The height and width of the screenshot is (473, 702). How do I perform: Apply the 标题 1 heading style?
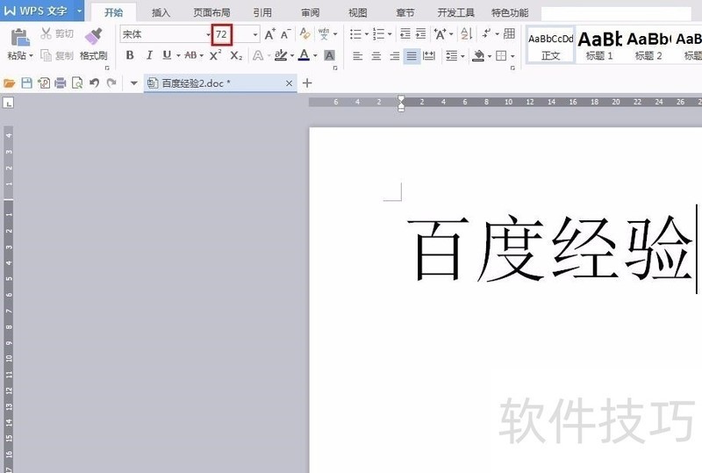[599, 43]
